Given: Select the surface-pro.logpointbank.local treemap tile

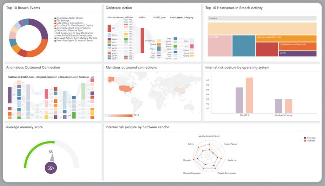Looking at the screenshot, I should click(286, 38).
